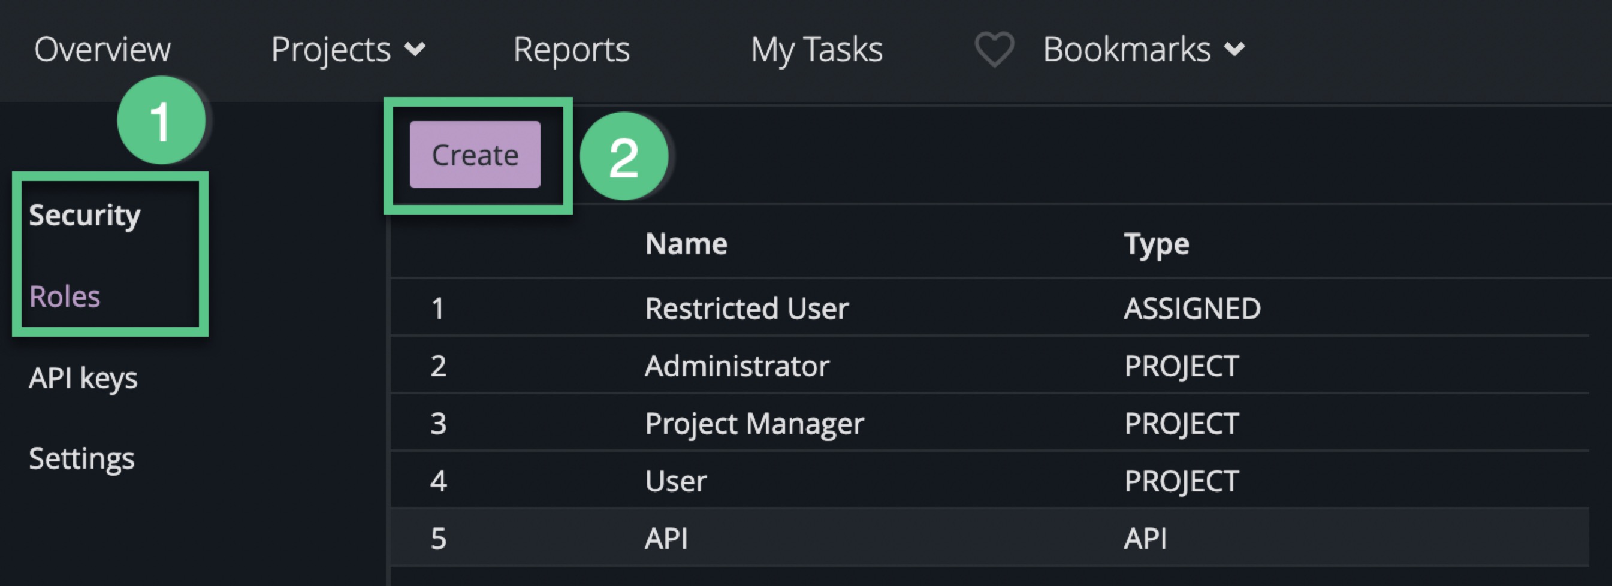Click API type cell in row 5
Image resolution: width=1612 pixels, height=586 pixels.
(x=1145, y=539)
